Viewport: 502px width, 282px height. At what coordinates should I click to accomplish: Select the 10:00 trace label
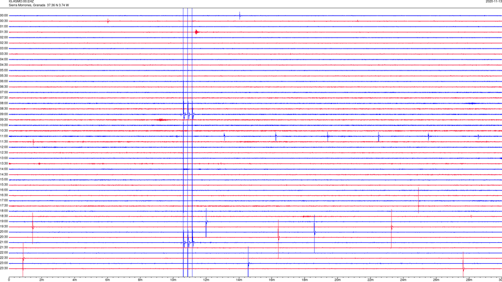[x=4, y=125]
